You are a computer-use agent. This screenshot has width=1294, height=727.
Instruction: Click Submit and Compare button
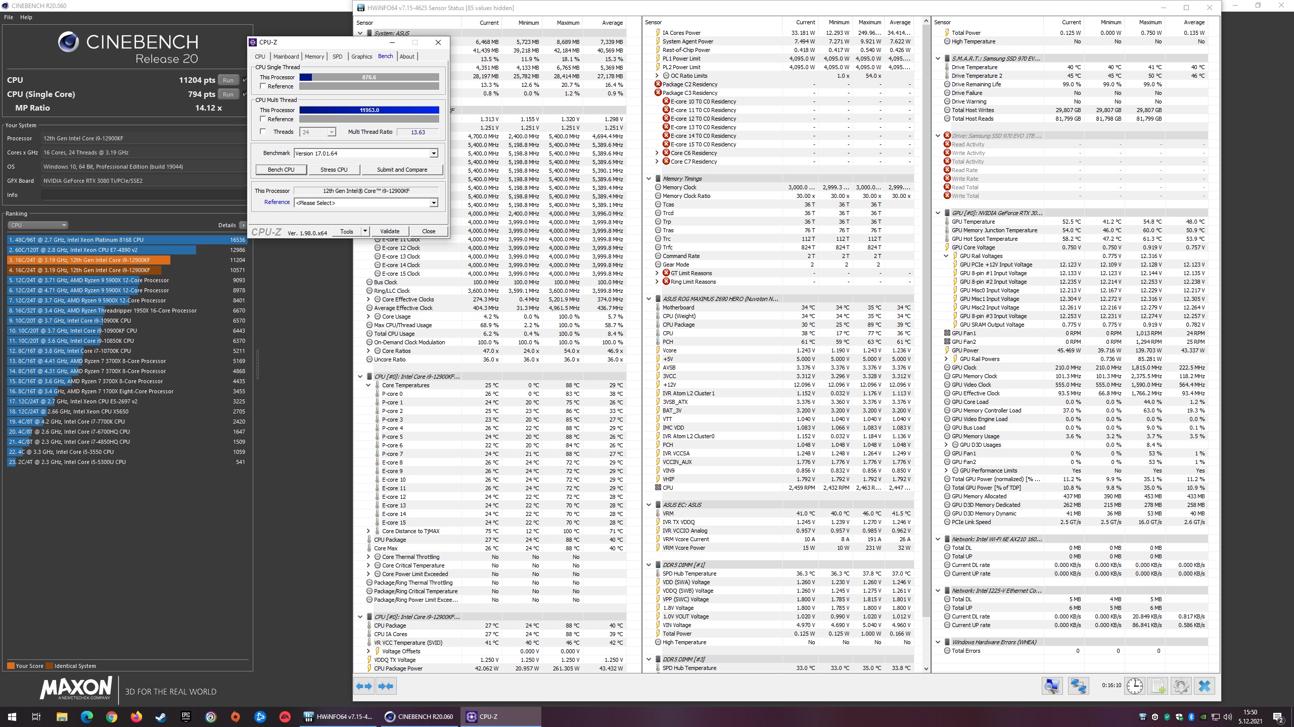pos(402,170)
